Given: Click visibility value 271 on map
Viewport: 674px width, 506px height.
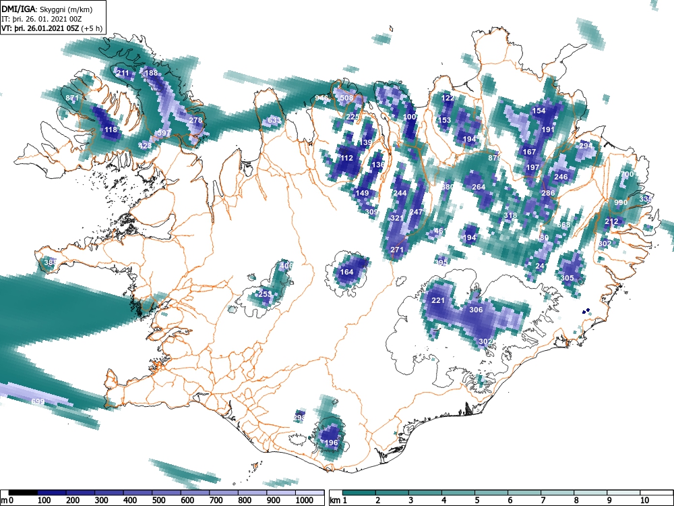Looking at the screenshot, I should click(x=397, y=250).
